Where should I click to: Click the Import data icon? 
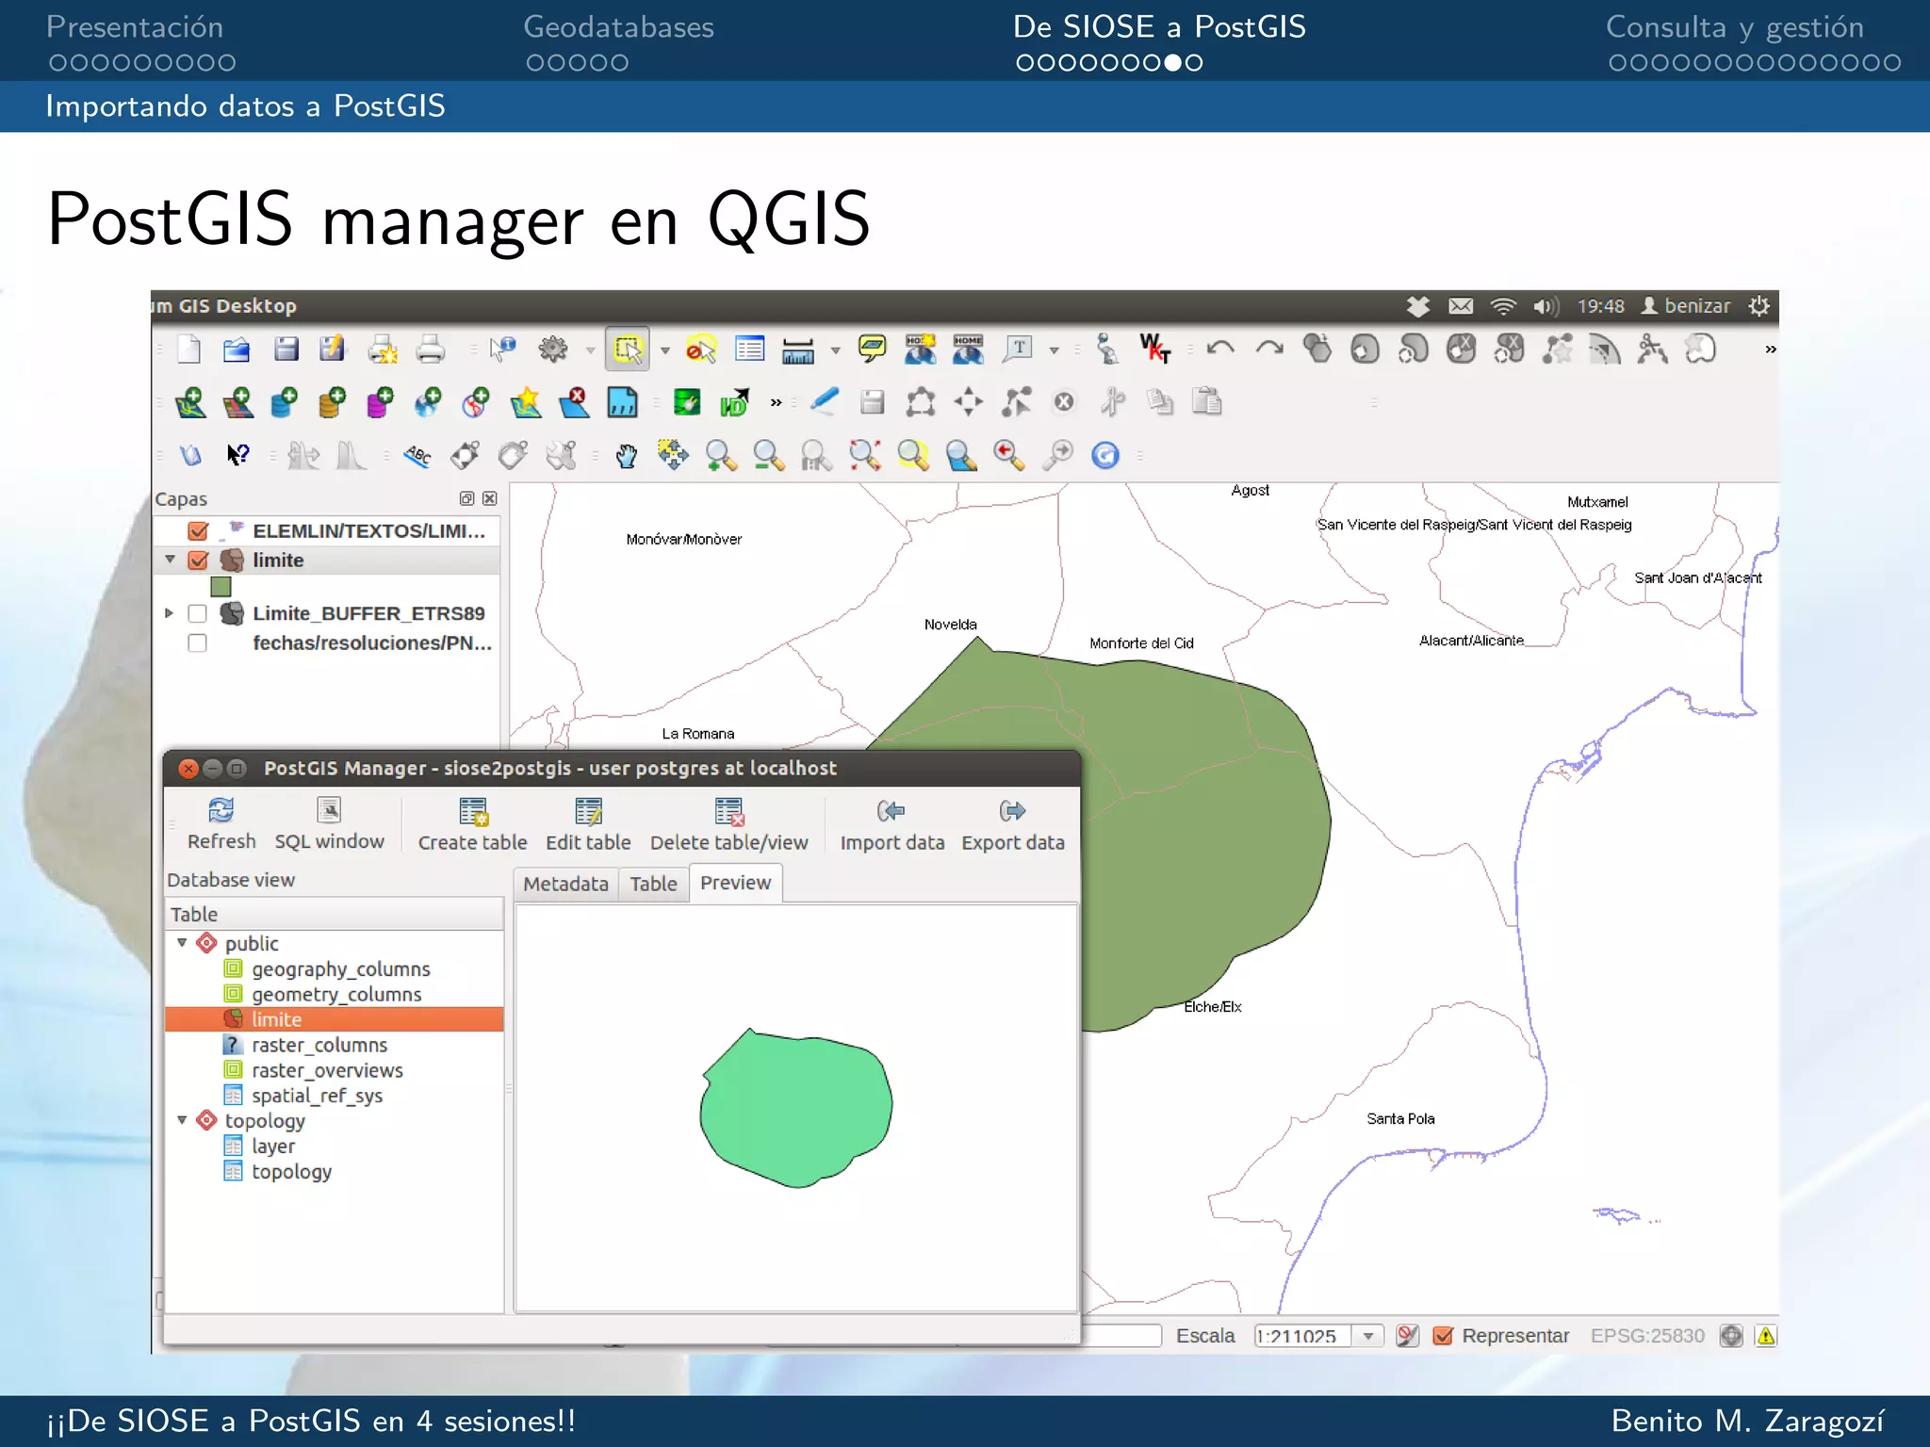891,810
